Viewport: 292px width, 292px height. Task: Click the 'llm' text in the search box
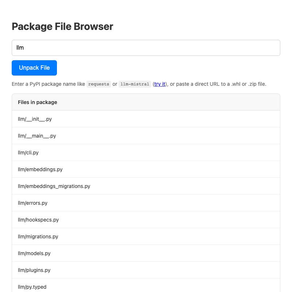click(x=20, y=48)
